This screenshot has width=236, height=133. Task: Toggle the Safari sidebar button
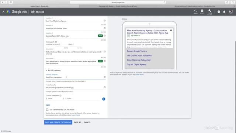(x=11, y=2)
